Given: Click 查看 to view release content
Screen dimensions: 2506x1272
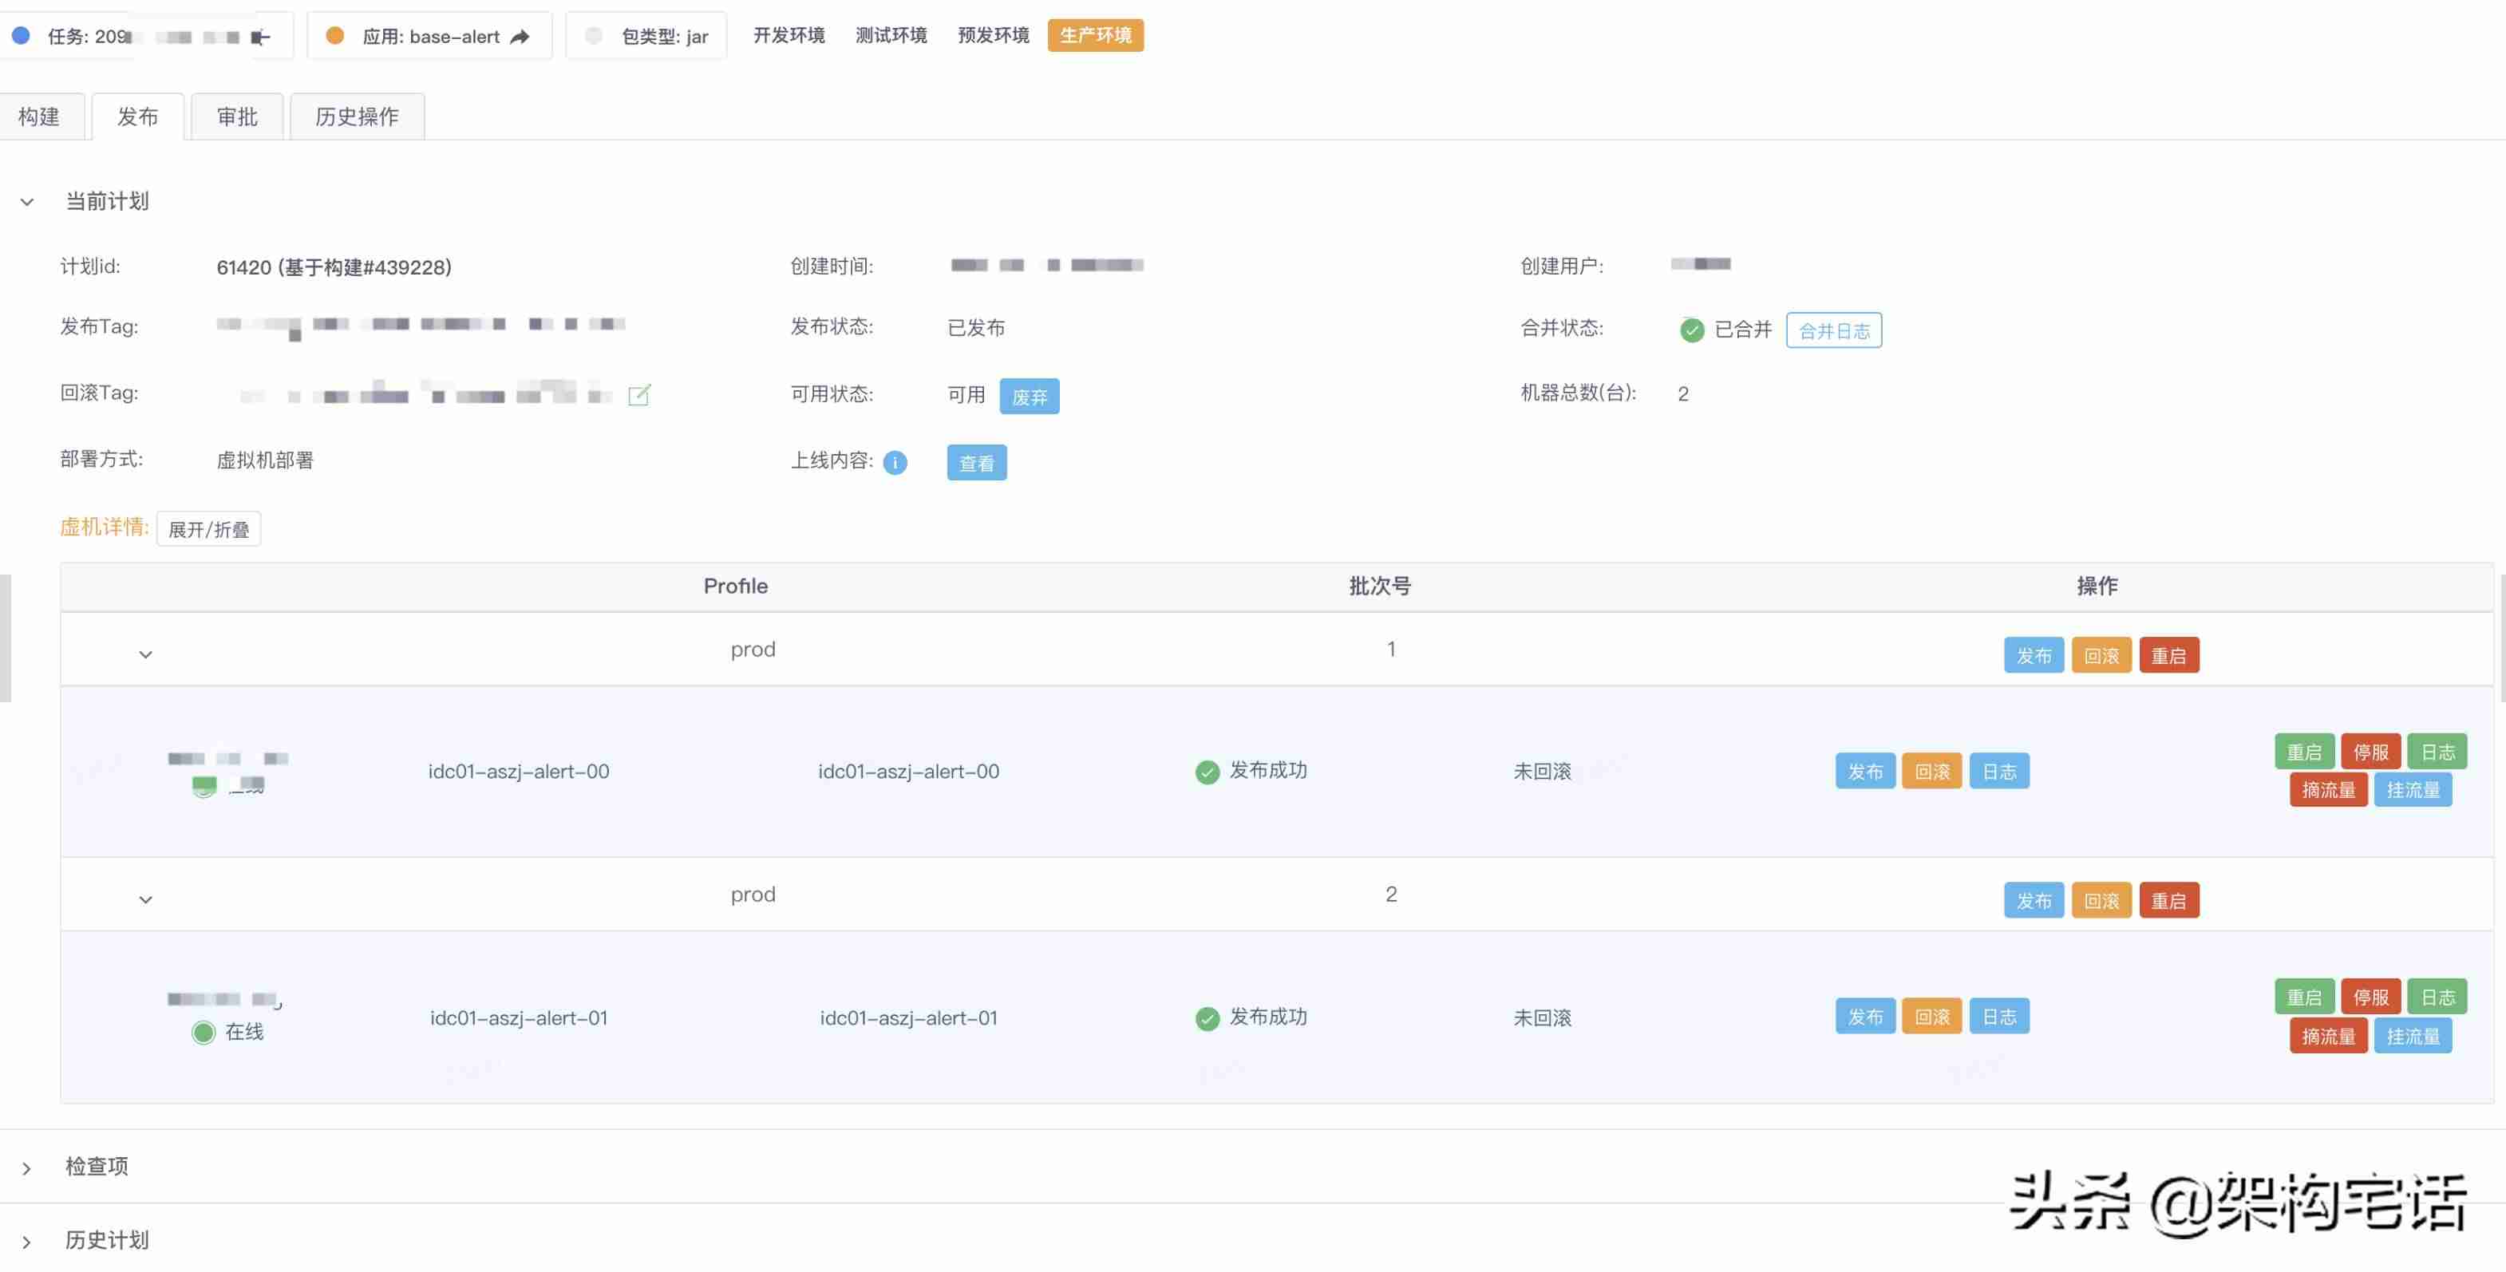Looking at the screenshot, I should pyautogui.click(x=977, y=463).
